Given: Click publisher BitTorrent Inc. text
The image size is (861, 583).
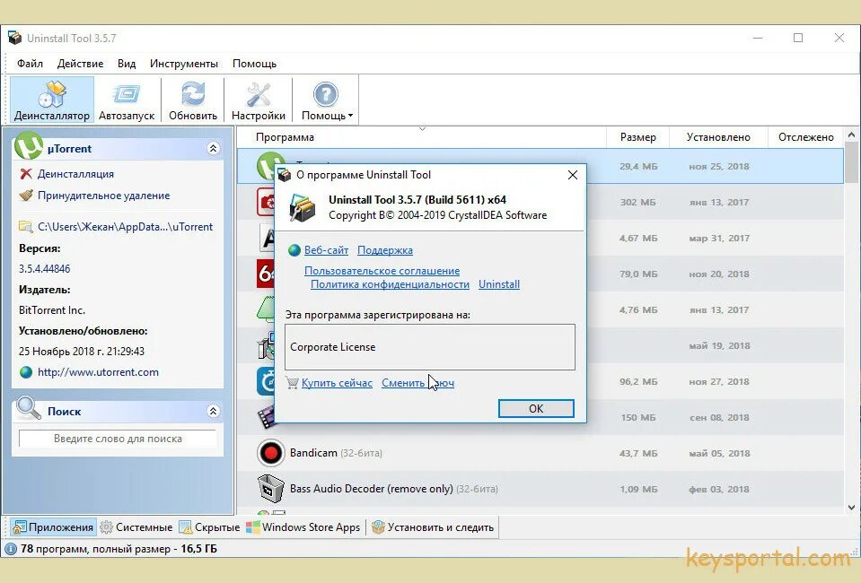Looking at the screenshot, I should coord(51,310).
